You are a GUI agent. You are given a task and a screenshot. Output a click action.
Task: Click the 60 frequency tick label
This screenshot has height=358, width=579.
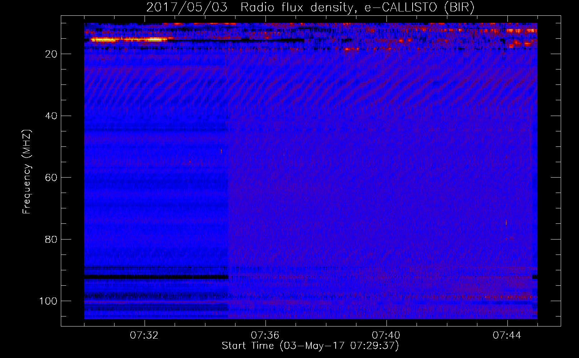click(52, 178)
